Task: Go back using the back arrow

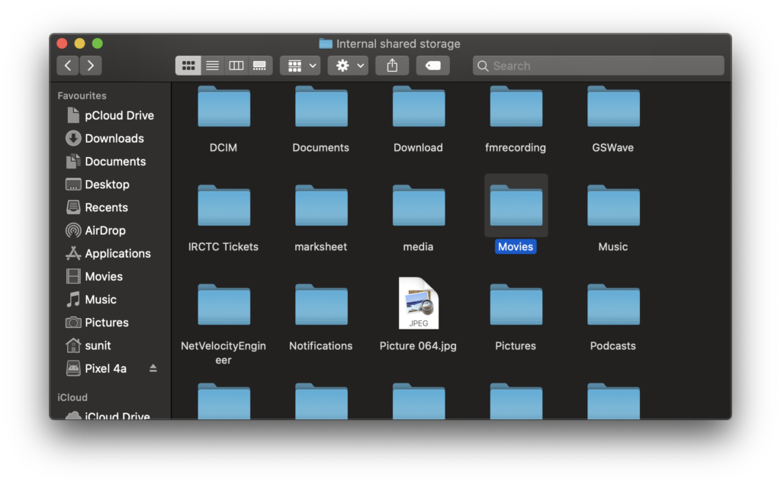Action: (x=67, y=66)
